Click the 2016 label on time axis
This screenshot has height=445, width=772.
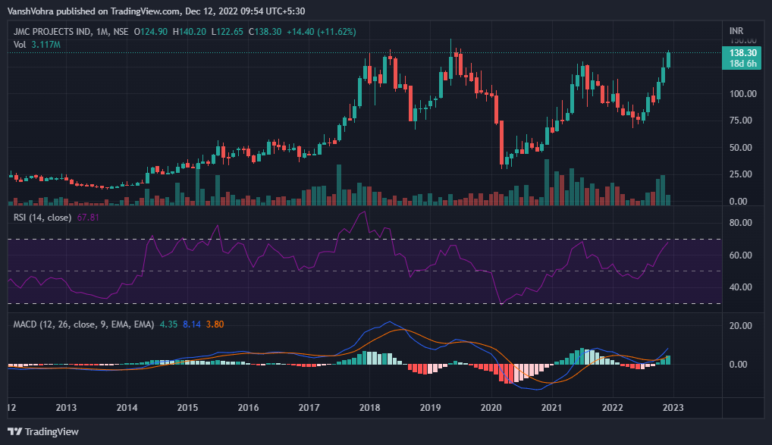click(x=248, y=408)
